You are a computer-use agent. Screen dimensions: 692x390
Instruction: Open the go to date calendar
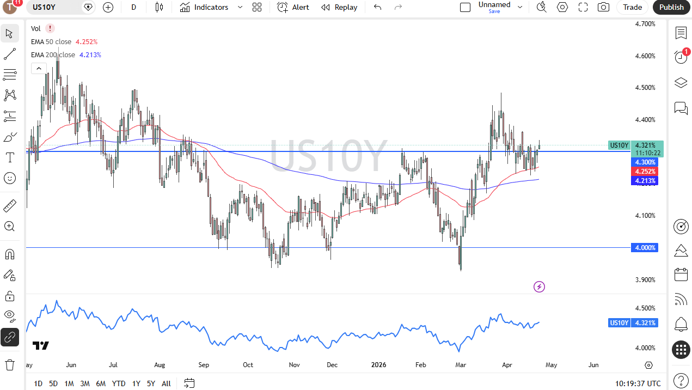189,383
